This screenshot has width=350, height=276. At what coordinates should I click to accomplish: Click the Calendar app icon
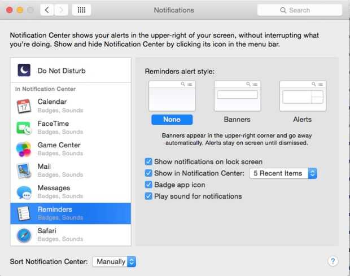coord(24,106)
